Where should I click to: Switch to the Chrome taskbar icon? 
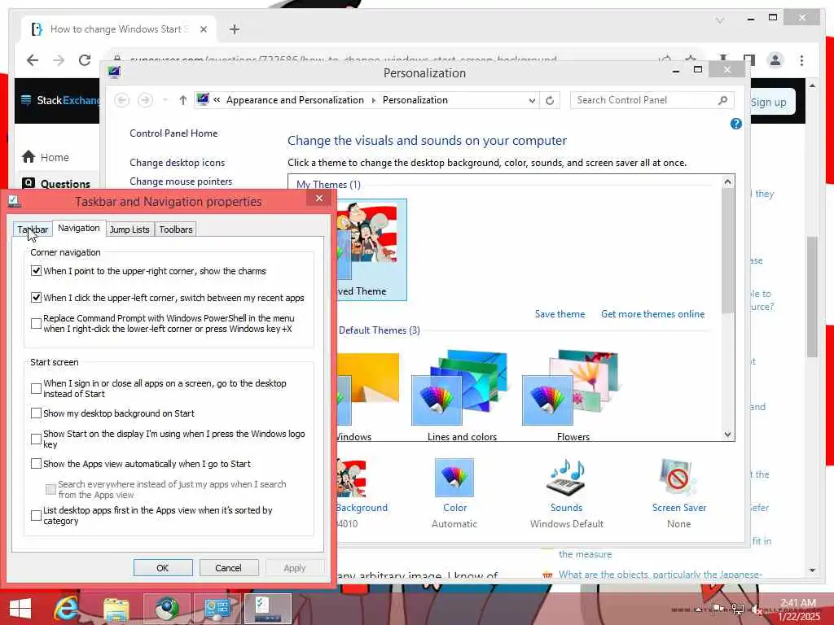coord(167,609)
